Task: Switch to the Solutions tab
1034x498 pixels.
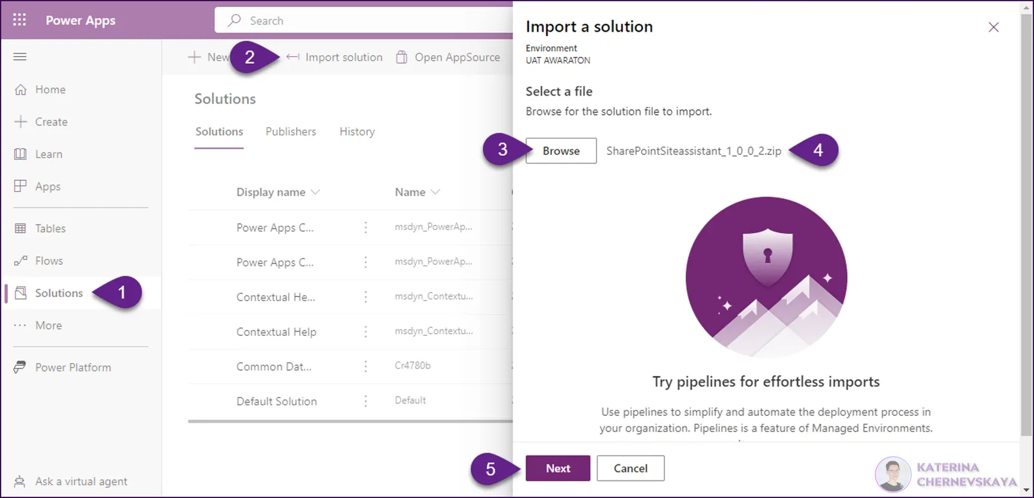Action: [x=219, y=132]
